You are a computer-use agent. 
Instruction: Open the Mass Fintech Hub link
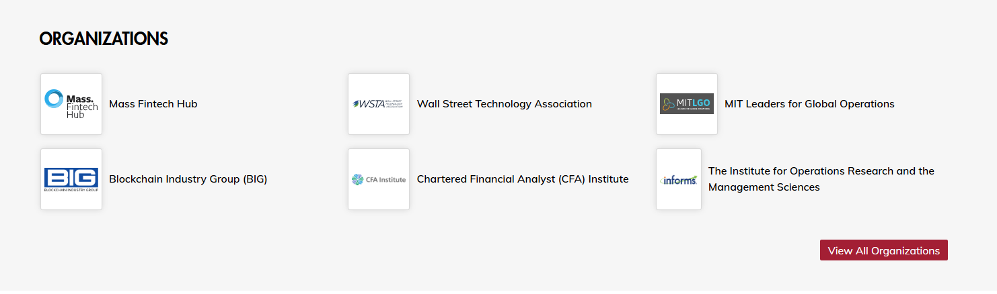pyautogui.click(x=153, y=104)
